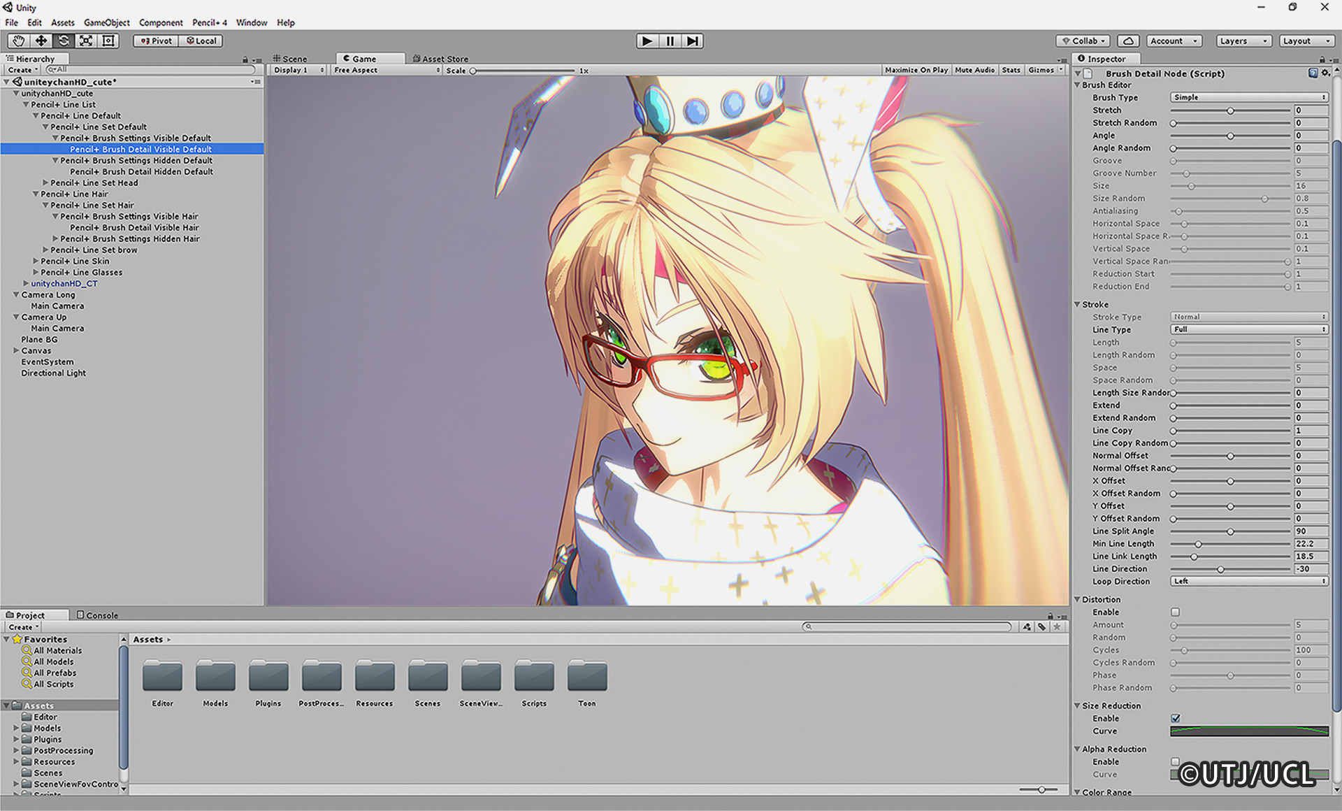This screenshot has width=1342, height=811.
Task: Open the Collab button
Action: point(1083,41)
